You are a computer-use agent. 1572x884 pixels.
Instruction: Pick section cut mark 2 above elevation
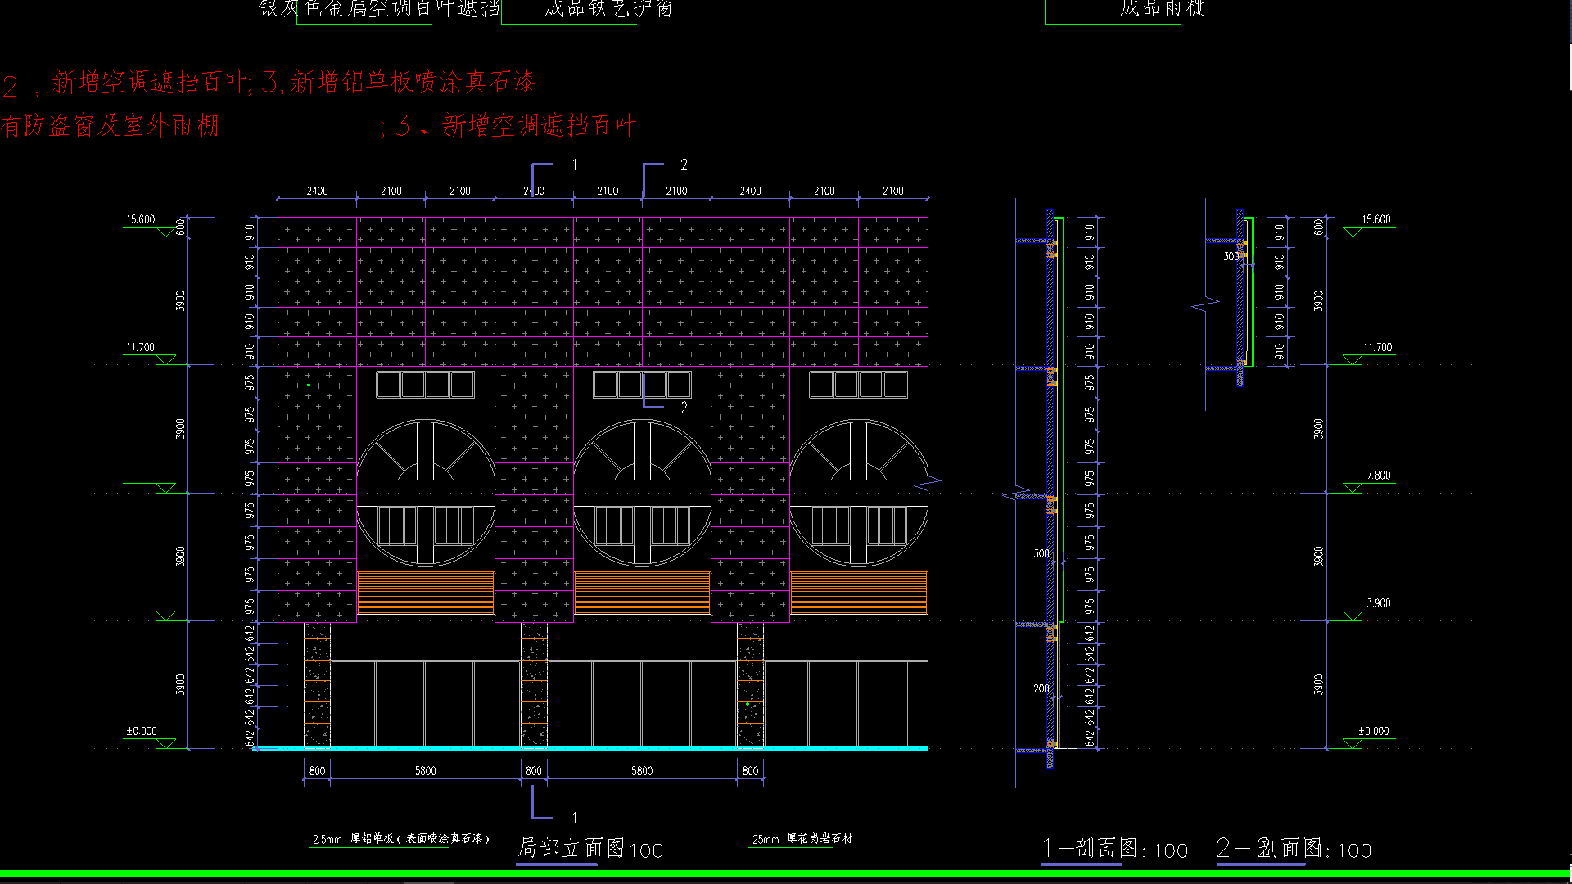(x=653, y=166)
